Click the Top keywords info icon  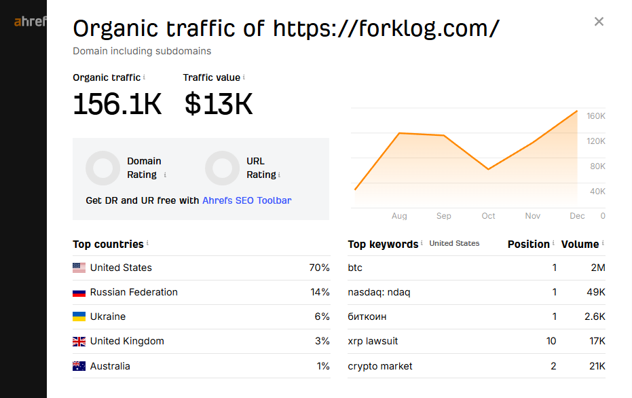click(x=422, y=243)
